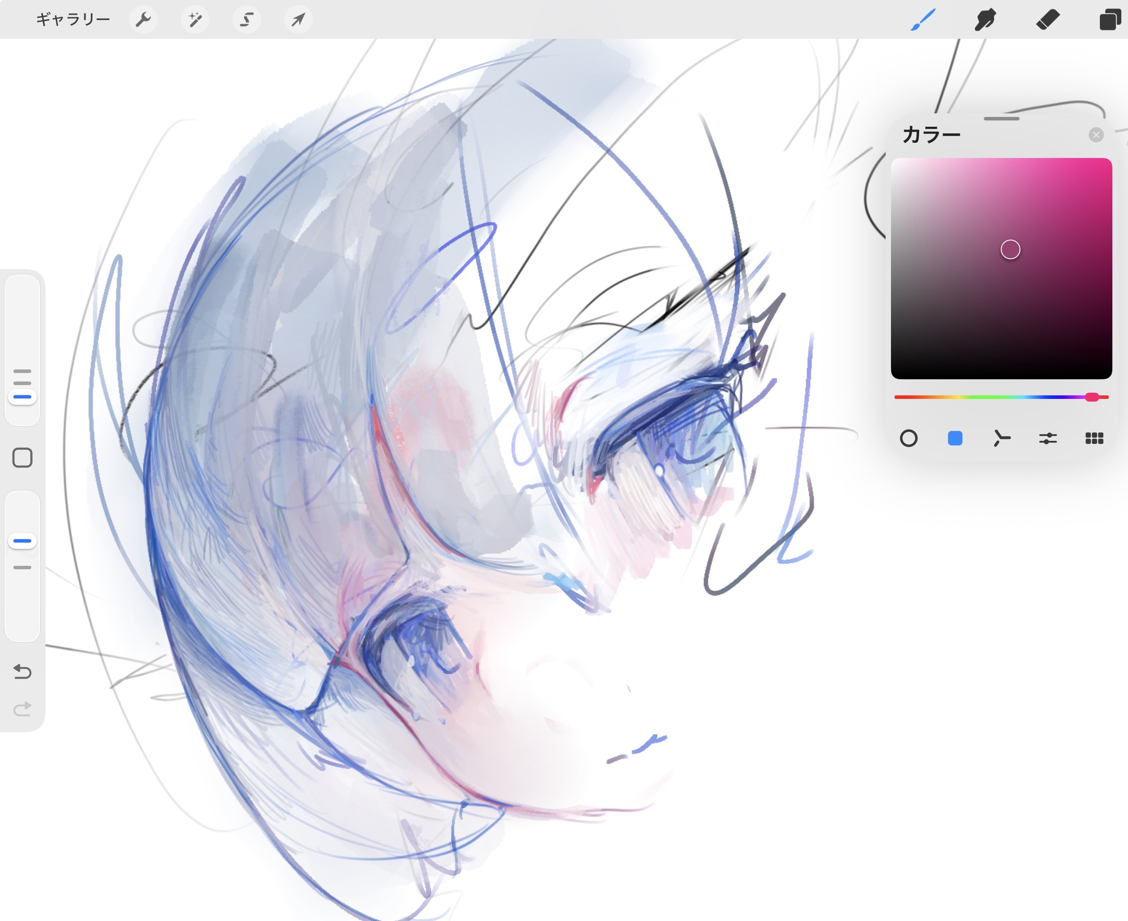Close the カラー panel
This screenshot has height=921, width=1128.
(x=1095, y=135)
